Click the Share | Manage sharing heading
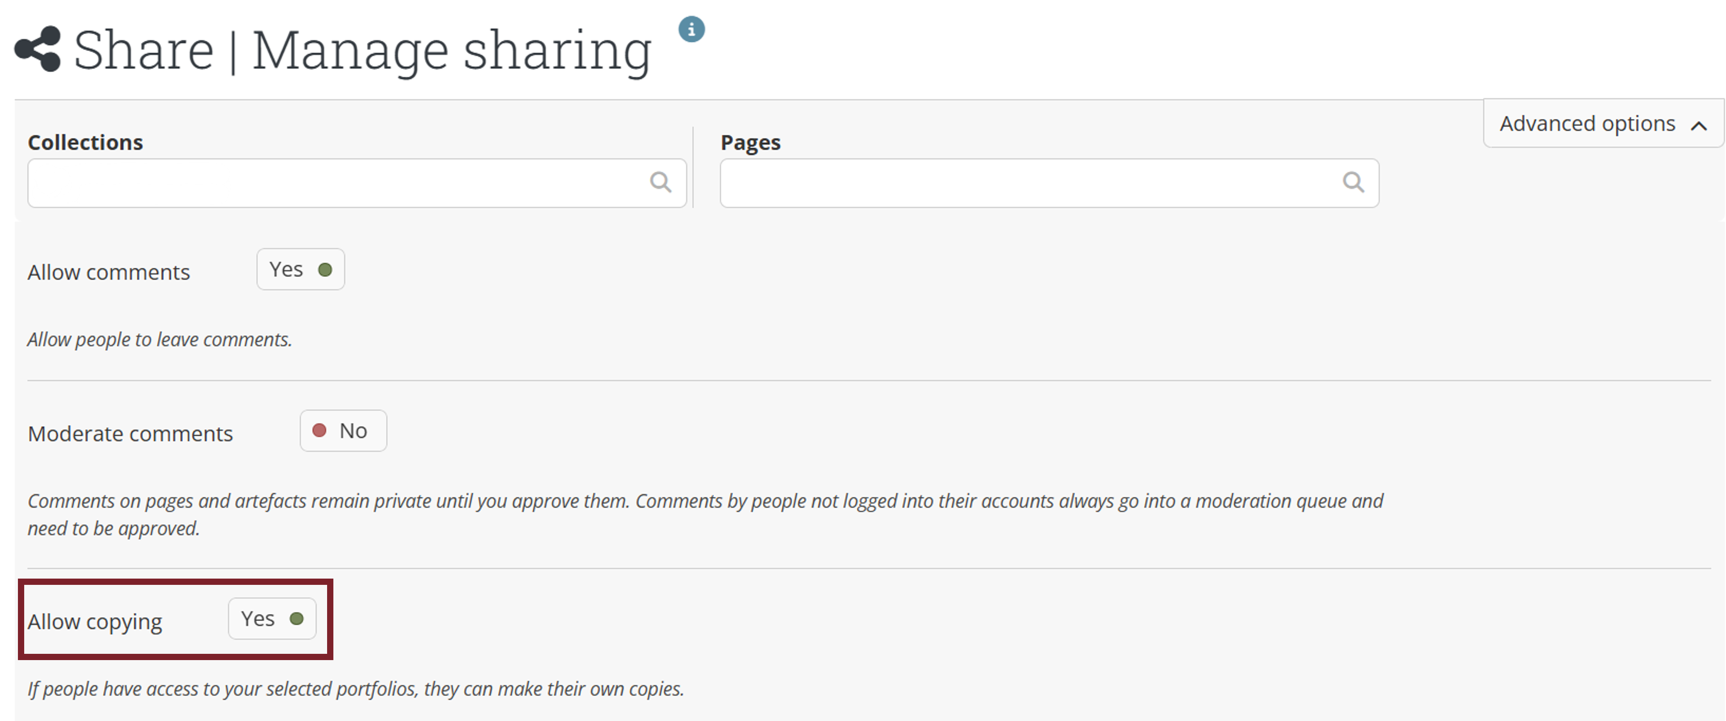 362,50
